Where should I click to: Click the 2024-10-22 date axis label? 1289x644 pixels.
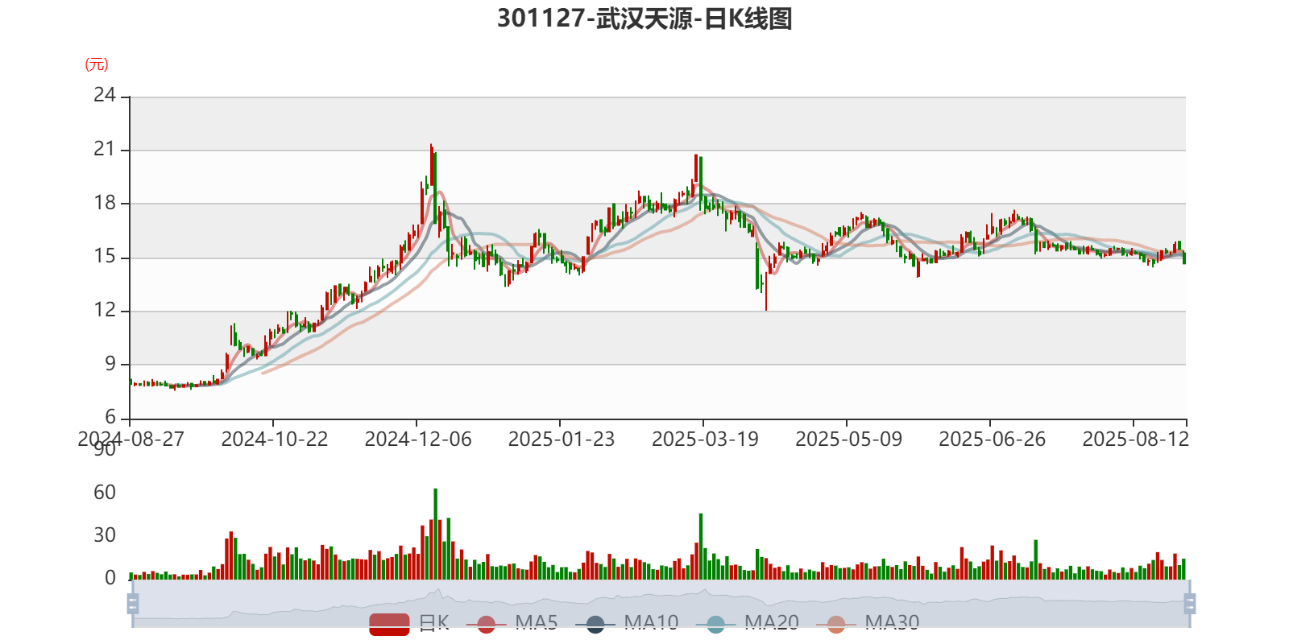click(x=275, y=439)
